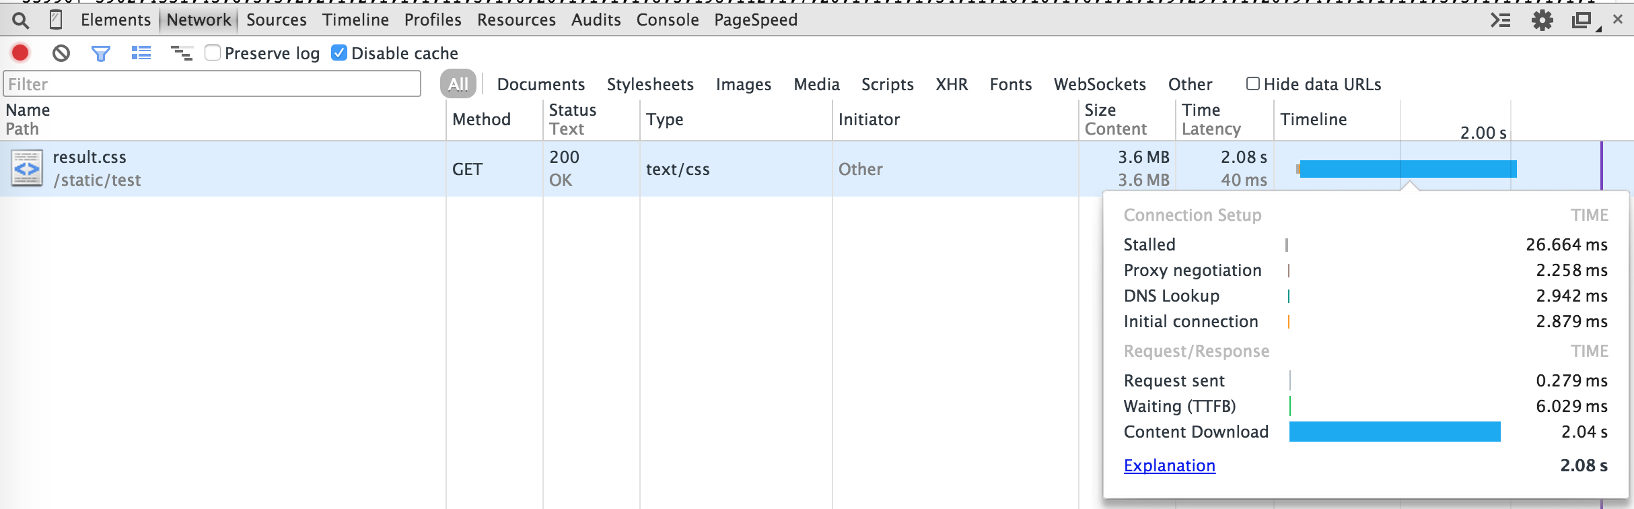Open DevTools settings gear
1634x509 pixels.
pos(1542,20)
